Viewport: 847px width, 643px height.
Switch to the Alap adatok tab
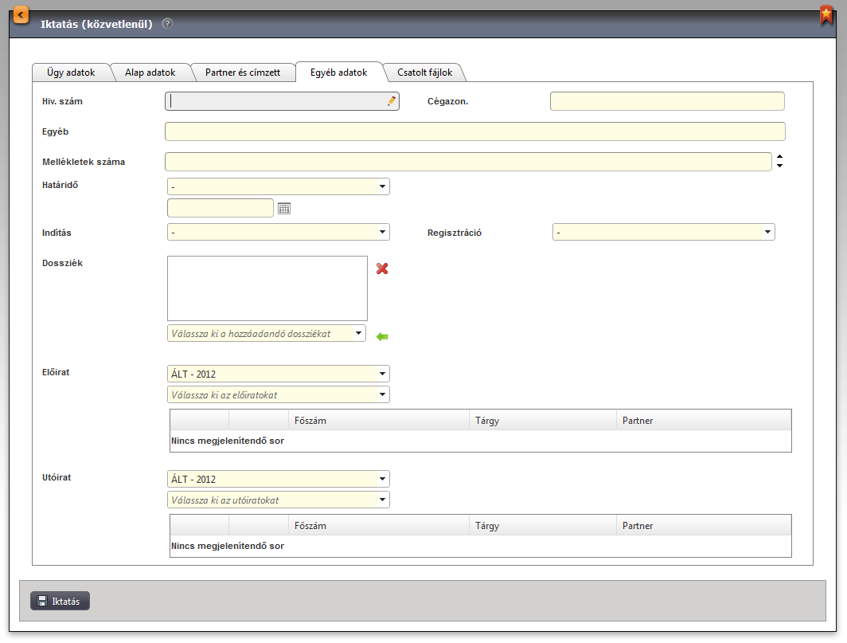(x=150, y=73)
